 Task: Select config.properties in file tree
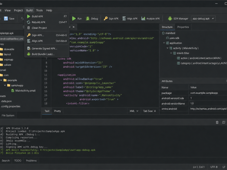tap(11, 107)
